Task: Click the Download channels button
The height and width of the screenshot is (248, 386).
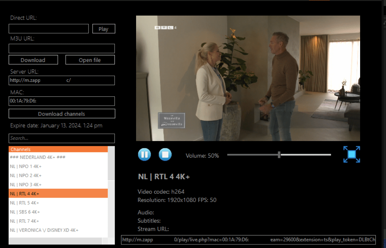Action: pyautogui.click(x=61, y=114)
